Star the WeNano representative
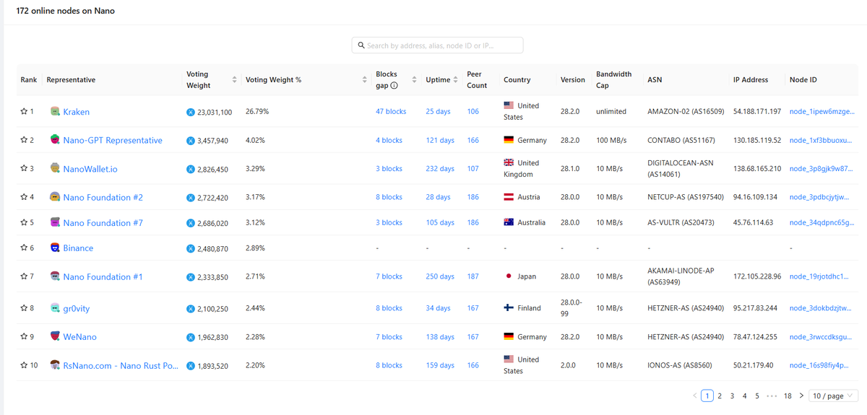The image size is (867, 415). 24,336
